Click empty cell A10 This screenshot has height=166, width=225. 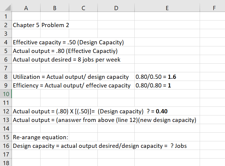[x=26, y=94]
